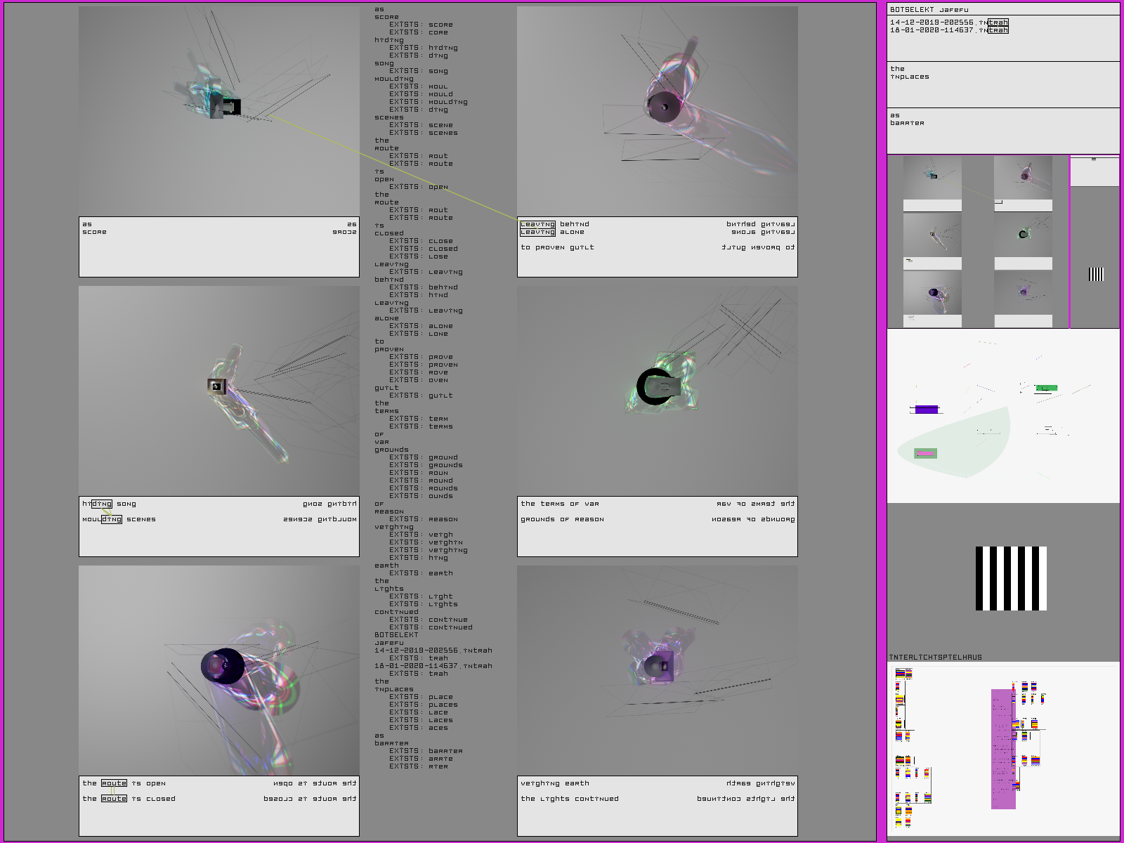
Task: Click the tall purple block in the Interlichtspielhaus diagram
Action: tap(1002, 748)
